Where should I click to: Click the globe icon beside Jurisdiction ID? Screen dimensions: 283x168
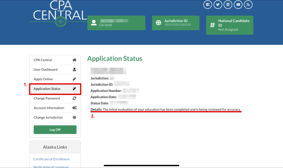(158, 23)
